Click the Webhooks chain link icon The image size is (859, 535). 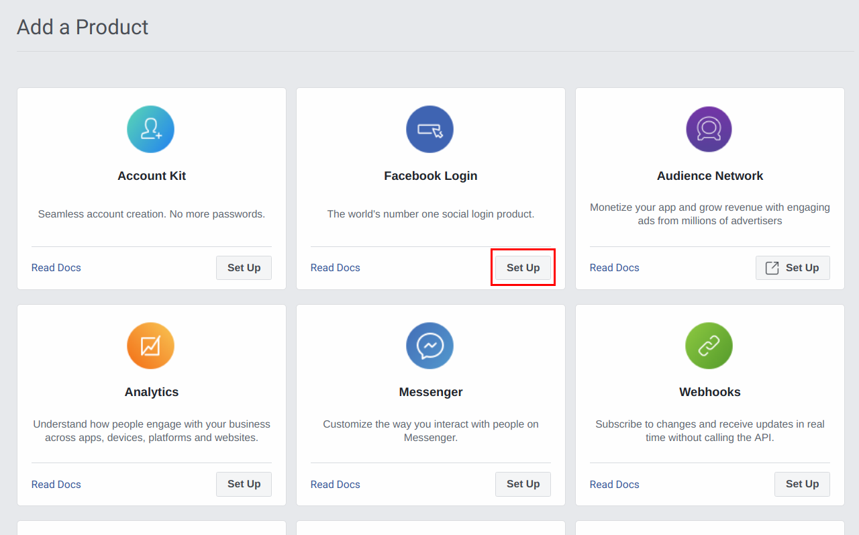point(709,346)
